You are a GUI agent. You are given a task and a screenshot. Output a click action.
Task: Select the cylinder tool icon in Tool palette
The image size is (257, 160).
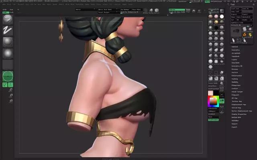(245, 29)
